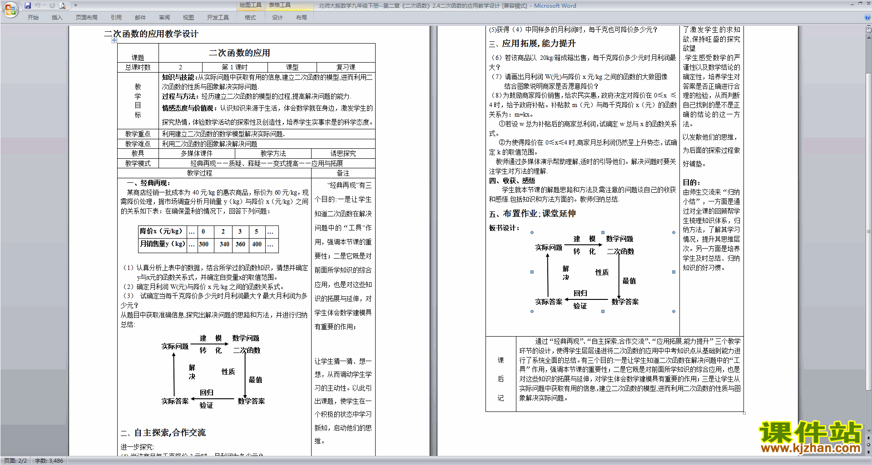Undo the last action
The height and width of the screenshot is (465, 872).
[x=38, y=5]
